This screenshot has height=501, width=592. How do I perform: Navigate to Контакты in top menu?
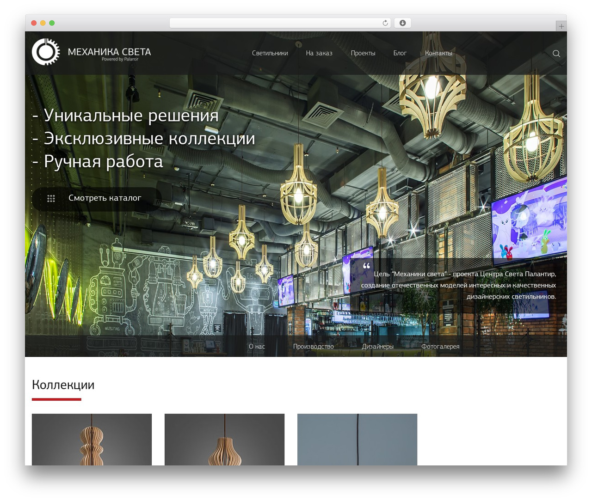click(x=438, y=53)
